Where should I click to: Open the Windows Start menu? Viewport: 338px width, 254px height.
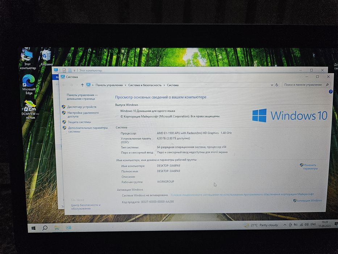coord(33,228)
